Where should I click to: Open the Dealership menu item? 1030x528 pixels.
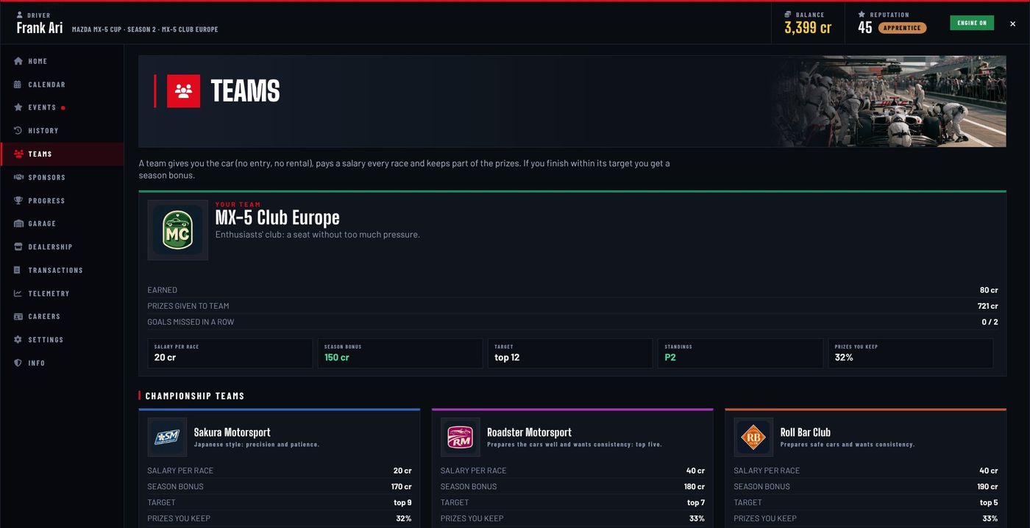(x=62, y=247)
